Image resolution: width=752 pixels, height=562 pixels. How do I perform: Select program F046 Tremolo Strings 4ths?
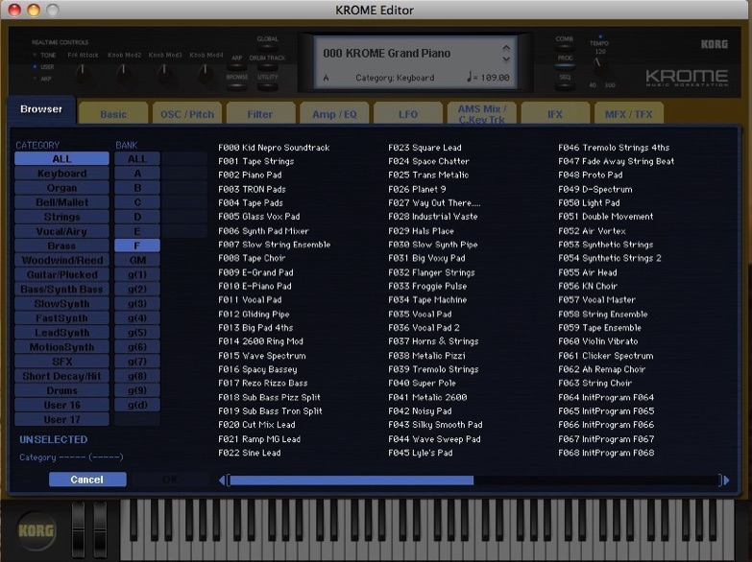pyautogui.click(x=614, y=148)
